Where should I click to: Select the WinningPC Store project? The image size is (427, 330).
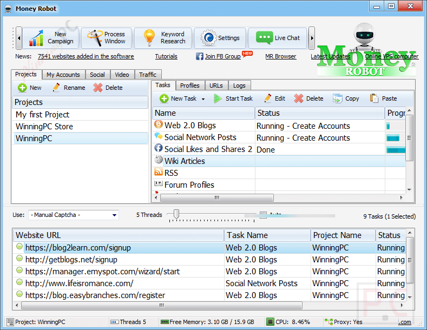(80, 127)
